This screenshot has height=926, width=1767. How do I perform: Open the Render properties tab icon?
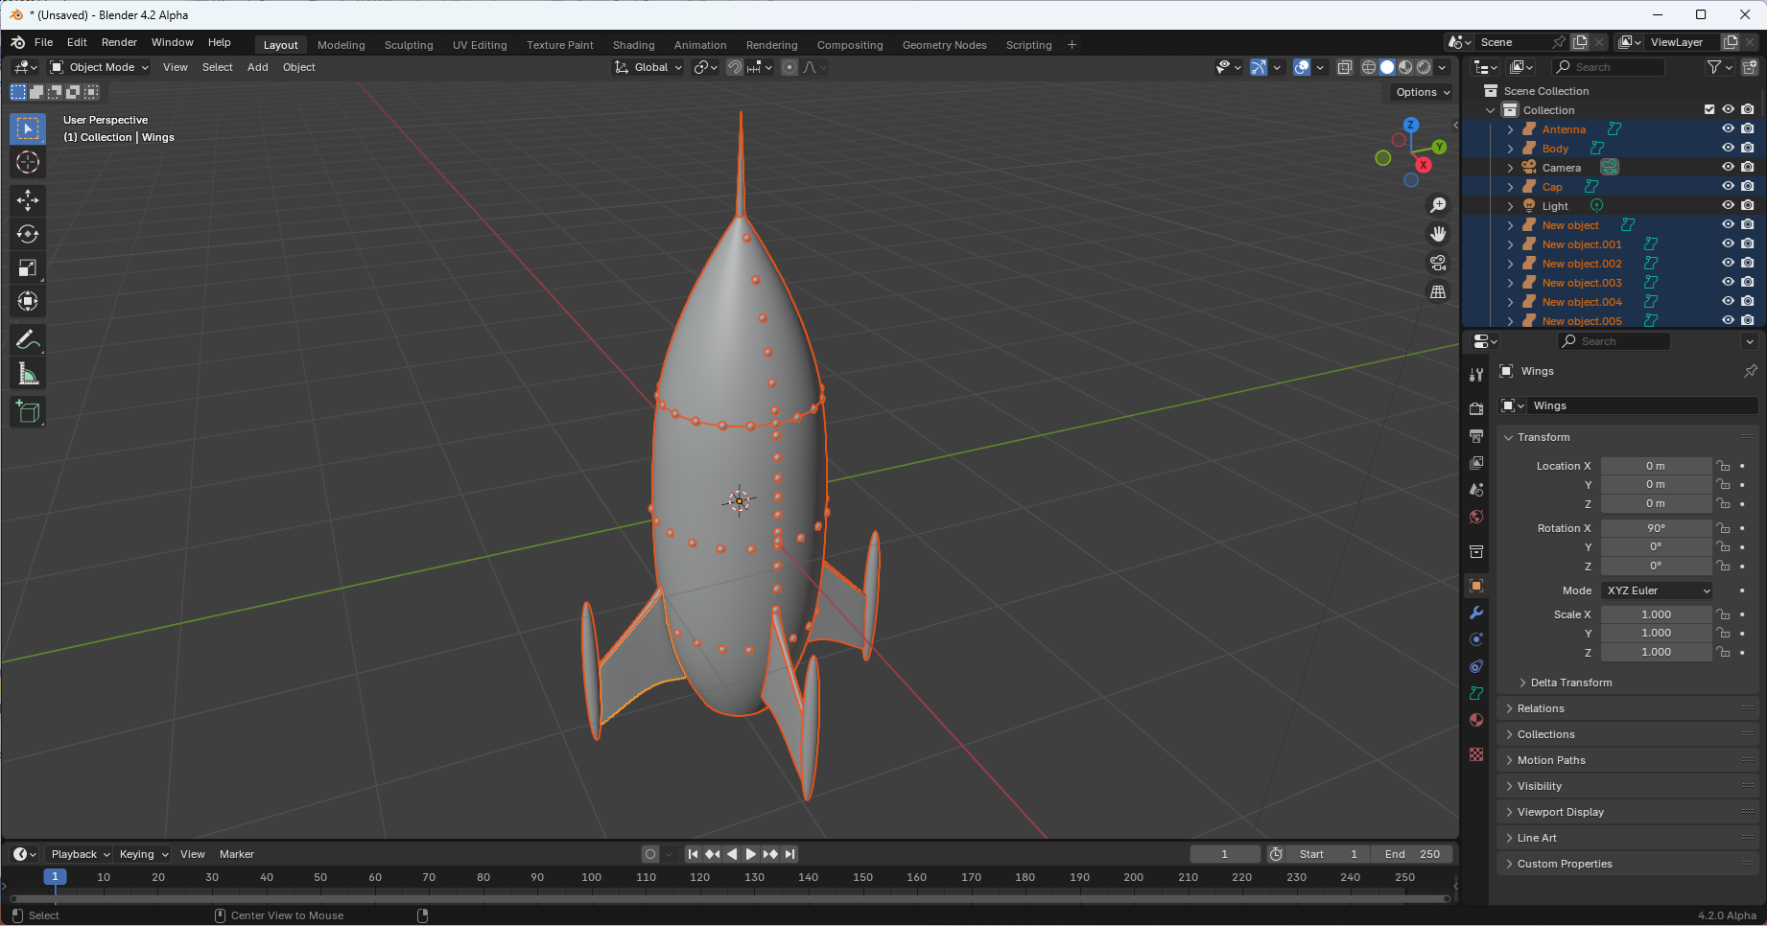(x=1476, y=409)
